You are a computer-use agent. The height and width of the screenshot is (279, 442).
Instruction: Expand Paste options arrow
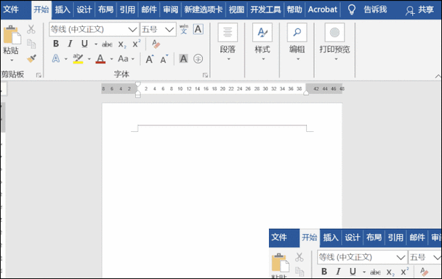click(12, 60)
